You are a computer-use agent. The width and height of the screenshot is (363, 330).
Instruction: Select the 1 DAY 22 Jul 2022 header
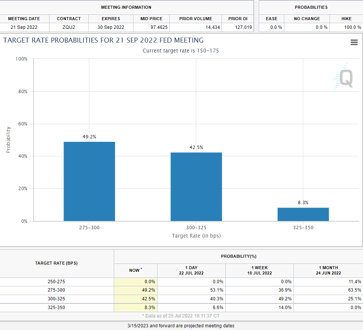click(x=191, y=270)
